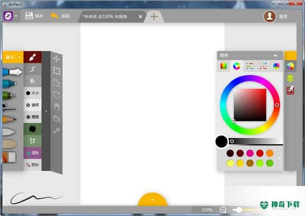The image size is (305, 216).
Task: Switch to the second color sliders tab
Action: [x=263, y=66]
